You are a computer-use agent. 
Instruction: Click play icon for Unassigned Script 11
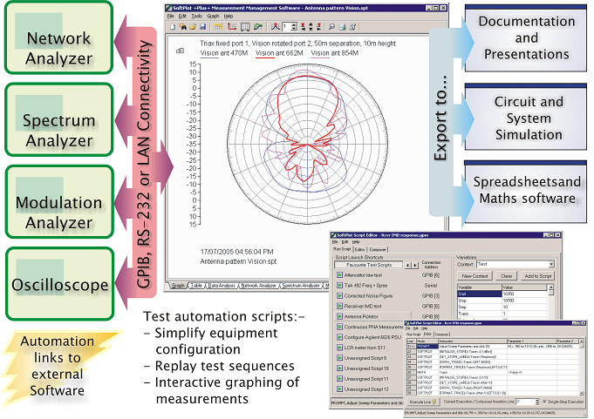click(x=339, y=379)
